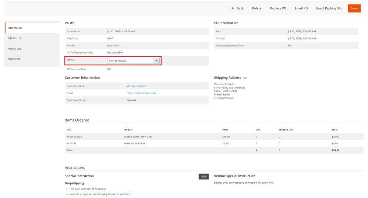Click the Edit button under Instructions
Image resolution: width=368 pixels, height=198 pixels.
coord(204,176)
